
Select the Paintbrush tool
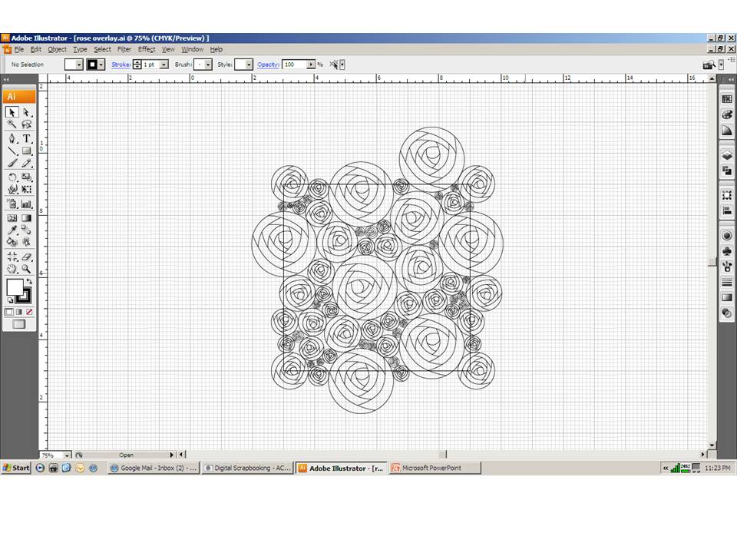tap(11, 164)
